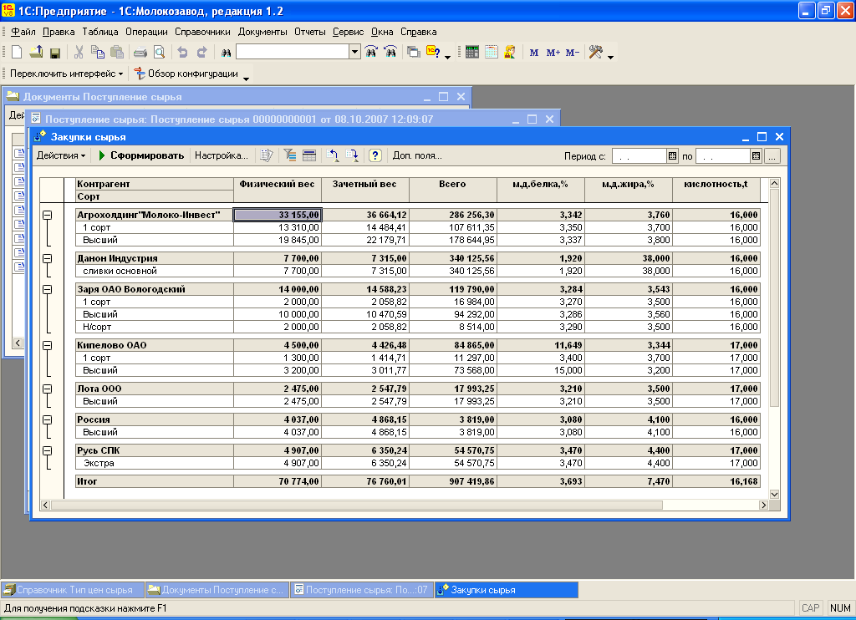Click the Redo arrow icon

point(202,53)
